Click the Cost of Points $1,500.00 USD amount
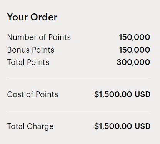The image size is (160, 144). pos(122,94)
